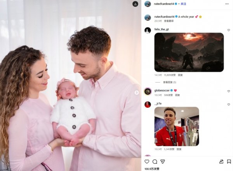Like the _jr7e comment heart
This screenshot has width=233, height=171.
[x=229, y=105]
